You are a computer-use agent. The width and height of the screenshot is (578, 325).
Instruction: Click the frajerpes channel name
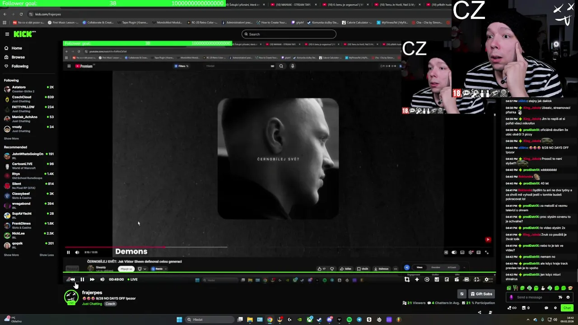coord(92,292)
